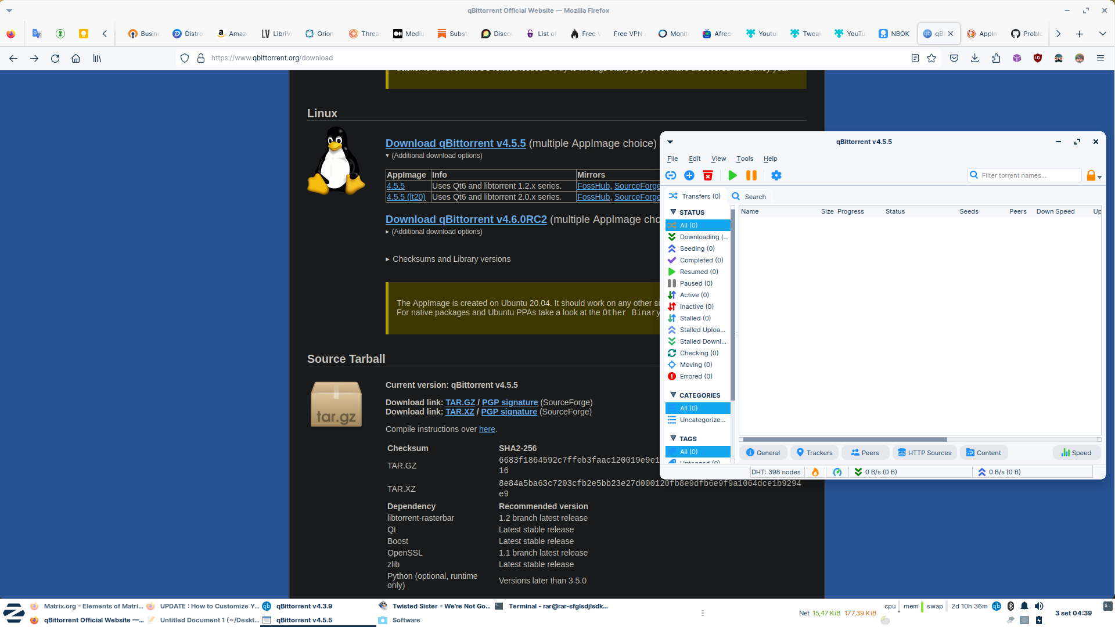Screen dimensions: 1115x627
Task: Pause torrents with the orange pause icon
Action: (x=751, y=175)
